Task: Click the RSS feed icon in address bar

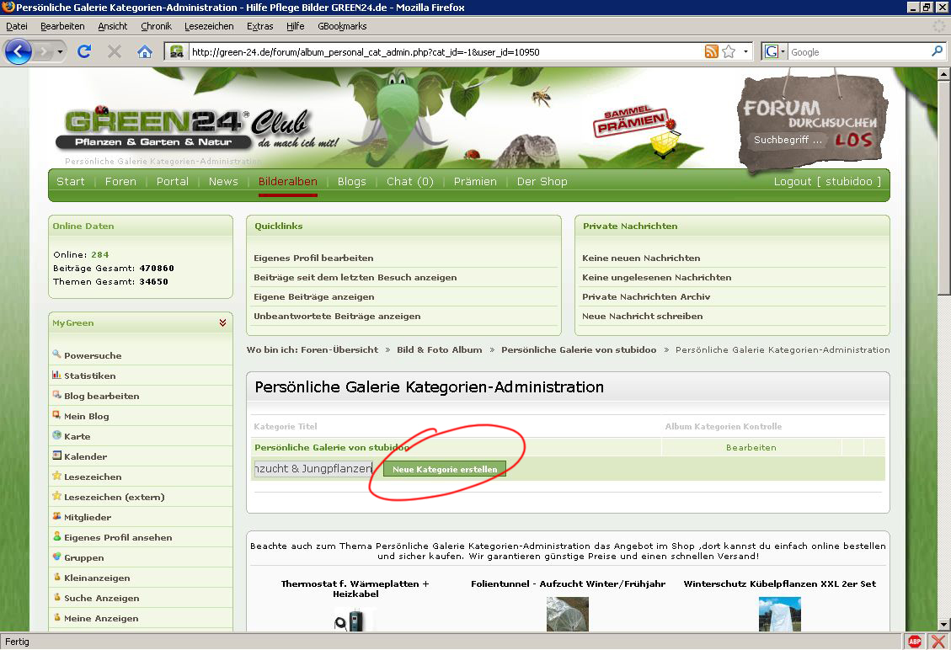Action: pos(712,52)
